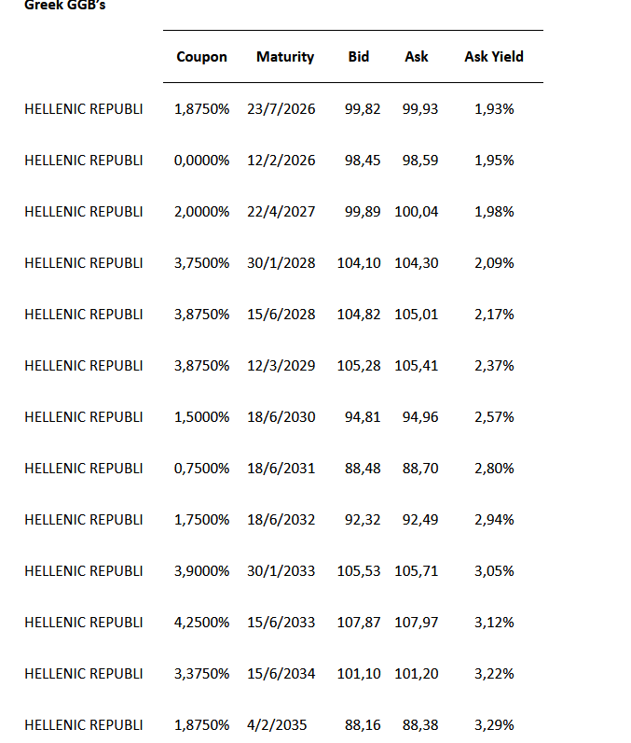Screen dimensions: 631x743
Task: Select the Bid column header
Action: pyautogui.click(x=358, y=57)
